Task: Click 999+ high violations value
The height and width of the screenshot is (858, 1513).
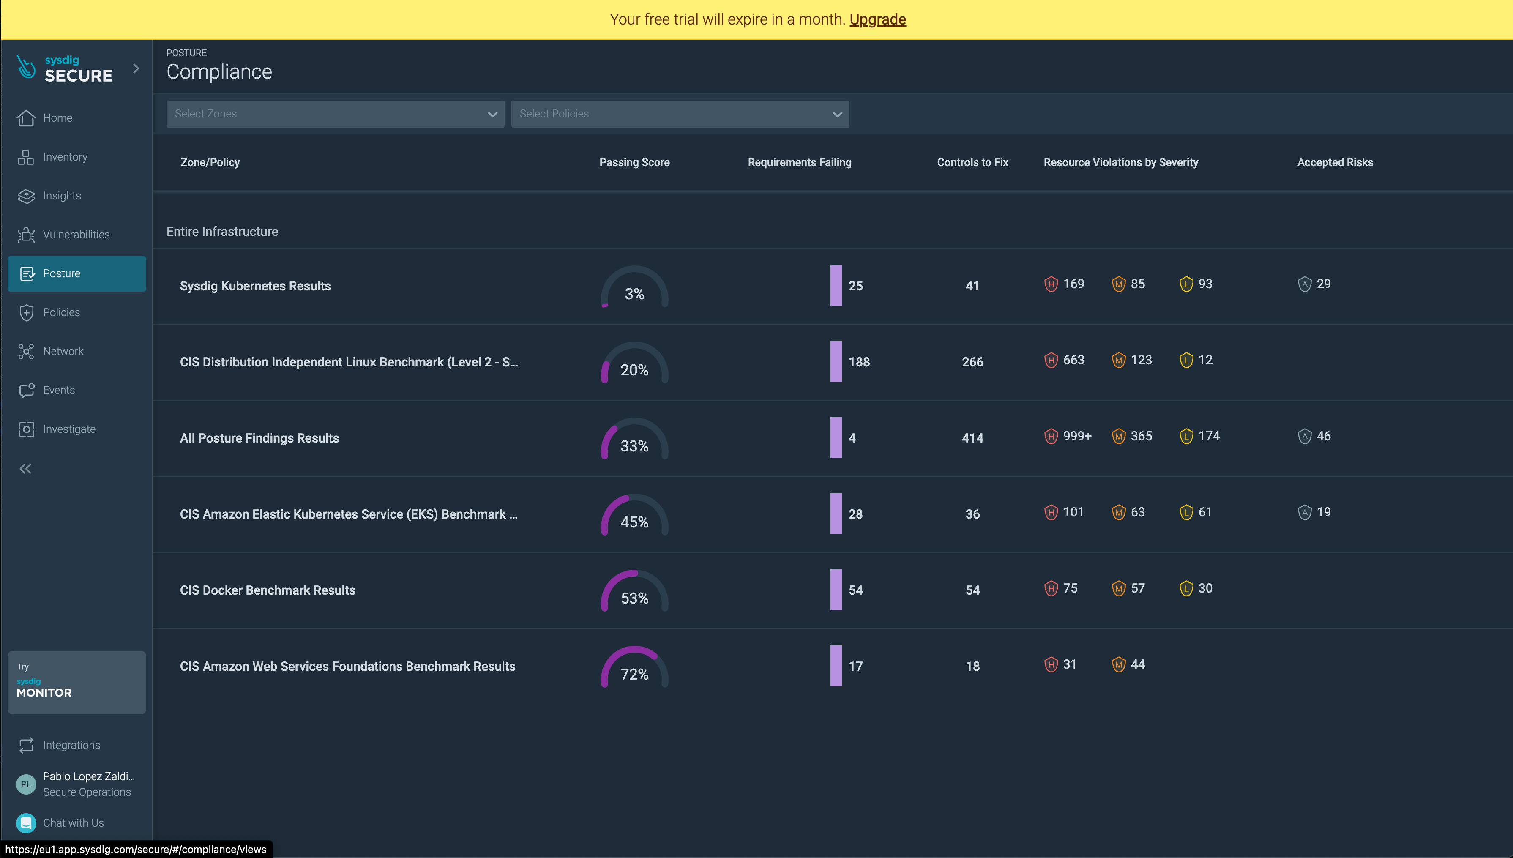Action: pyautogui.click(x=1077, y=436)
